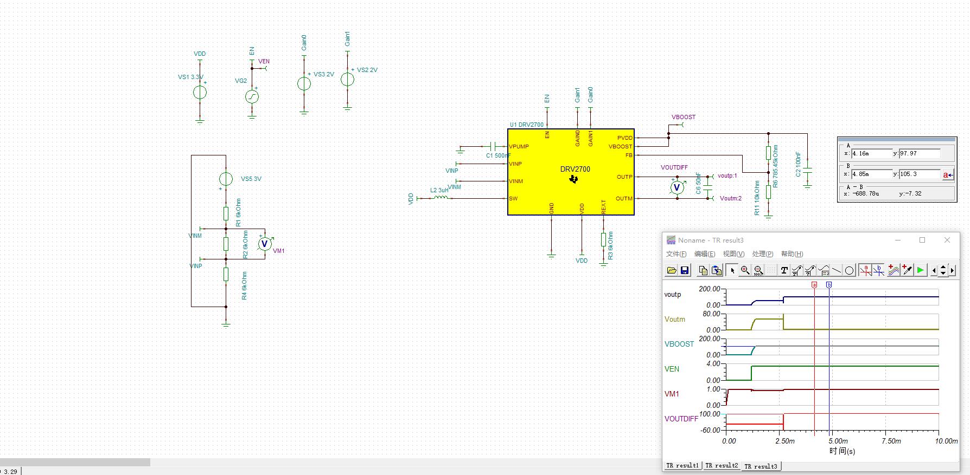Image resolution: width=970 pixels, height=475 pixels.
Task: Click cursor B x field showing 4.85m
Action: pyautogui.click(x=871, y=174)
